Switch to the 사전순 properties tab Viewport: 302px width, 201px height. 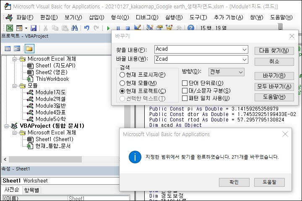click(x=12, y=190)
